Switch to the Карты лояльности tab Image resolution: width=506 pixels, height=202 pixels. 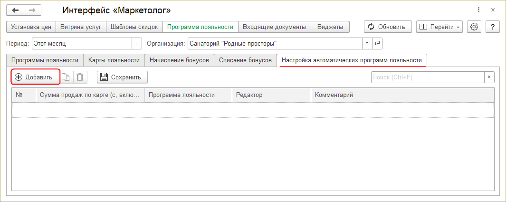coord(114,60)
